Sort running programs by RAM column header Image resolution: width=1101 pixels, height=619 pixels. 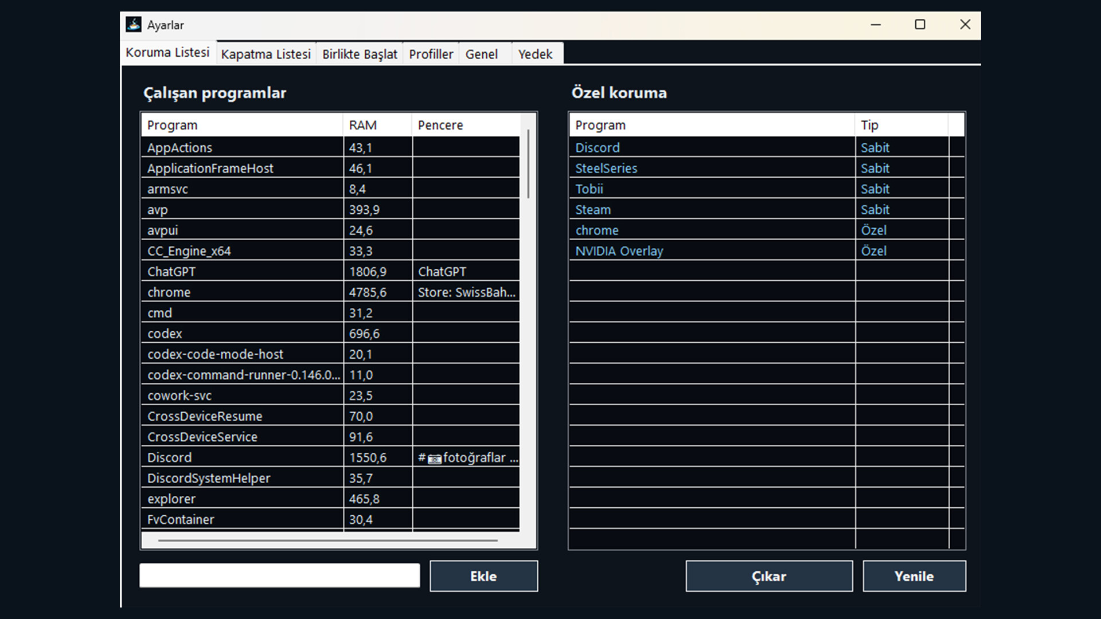coord(377,125)
